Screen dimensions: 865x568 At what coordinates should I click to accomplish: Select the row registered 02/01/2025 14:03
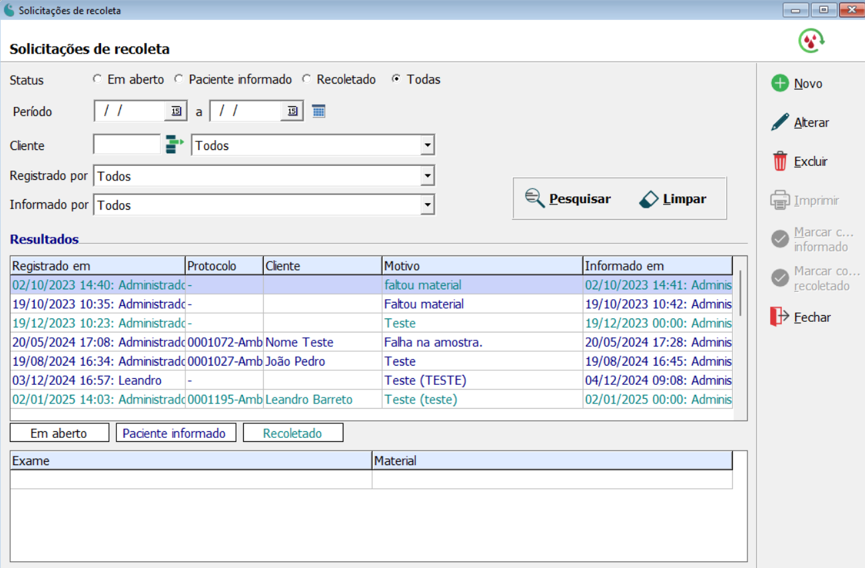(371, 399)
